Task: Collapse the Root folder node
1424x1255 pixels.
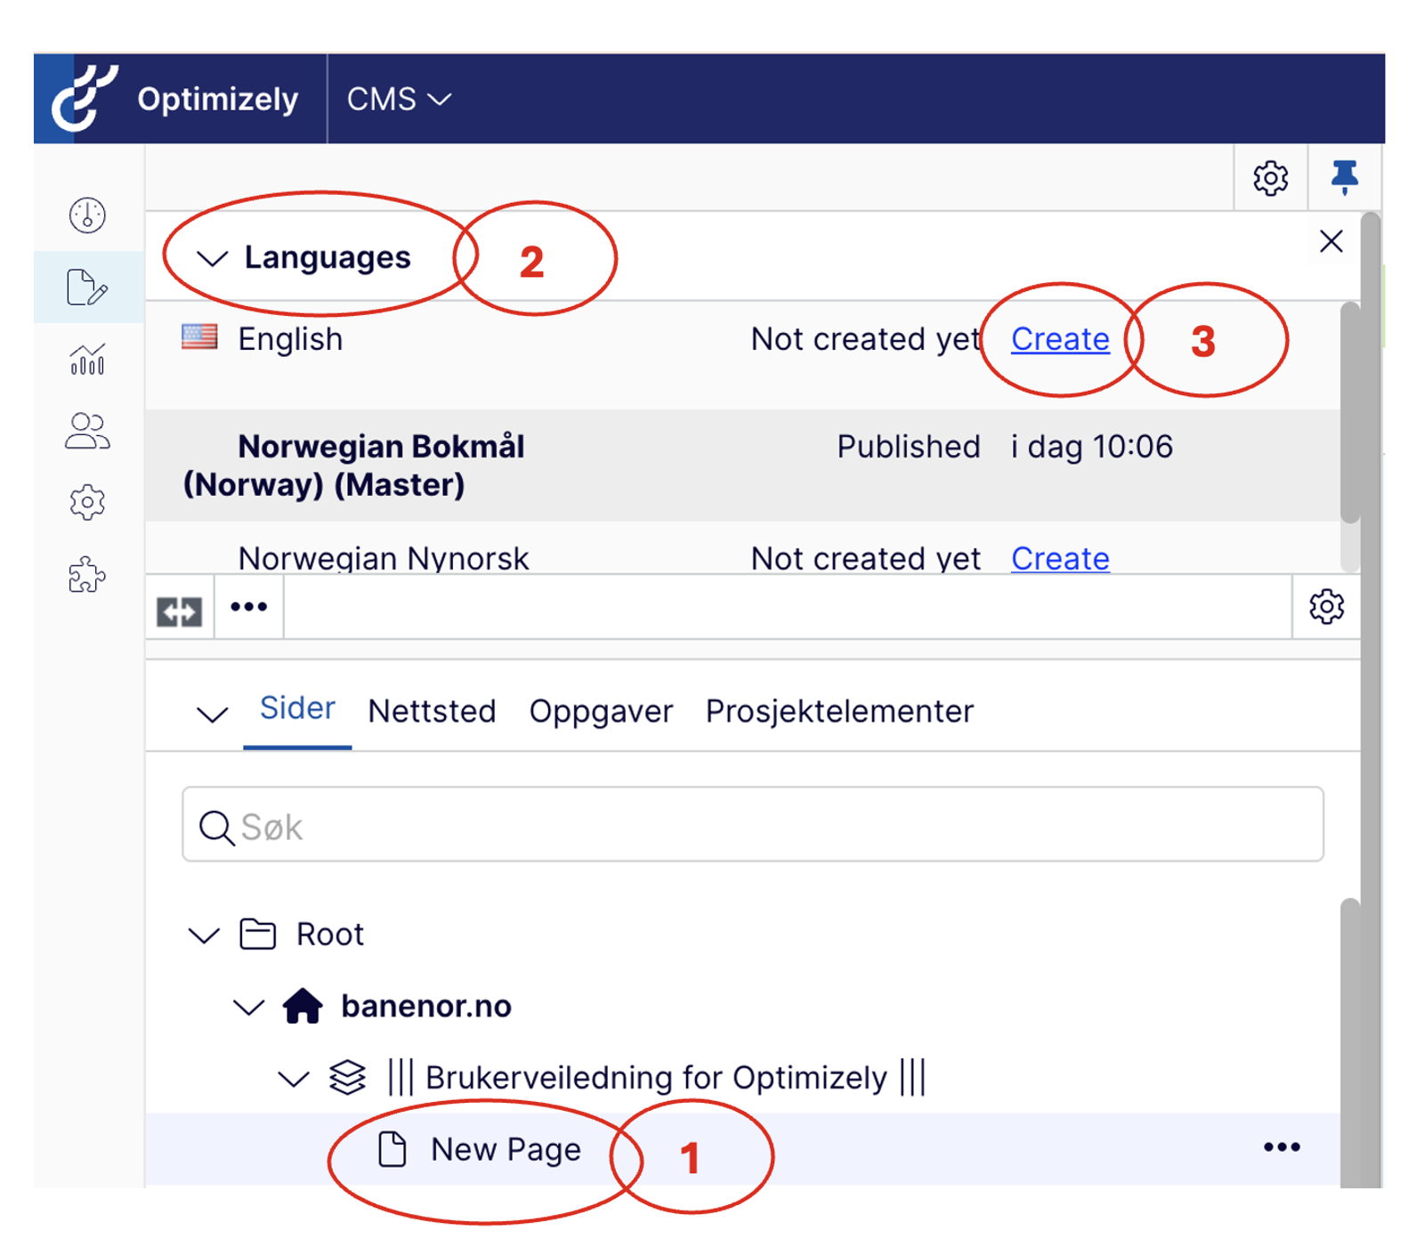Action: click(x=204, y=935)
